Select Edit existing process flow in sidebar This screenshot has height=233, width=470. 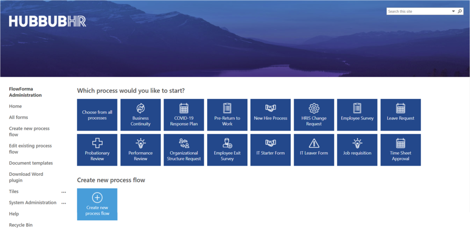click(x=30, y=149)
